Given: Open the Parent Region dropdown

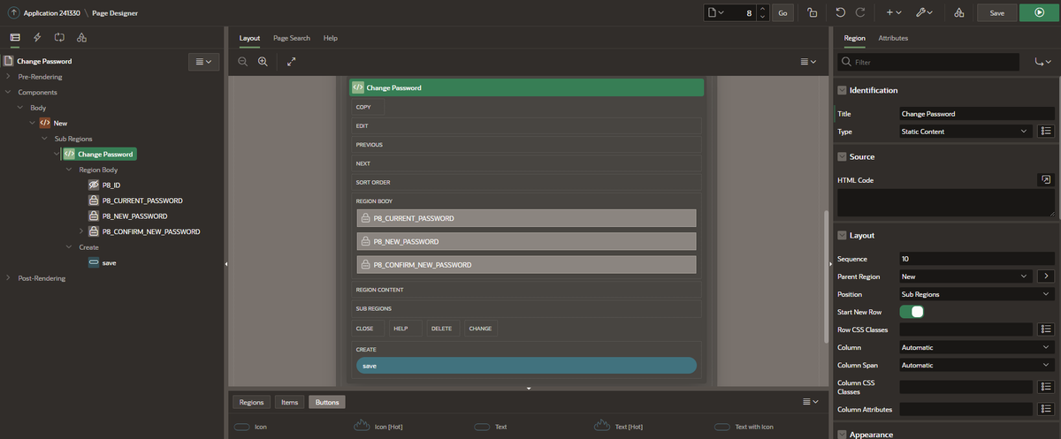Looking at the screenshot, I should point(966,276).
